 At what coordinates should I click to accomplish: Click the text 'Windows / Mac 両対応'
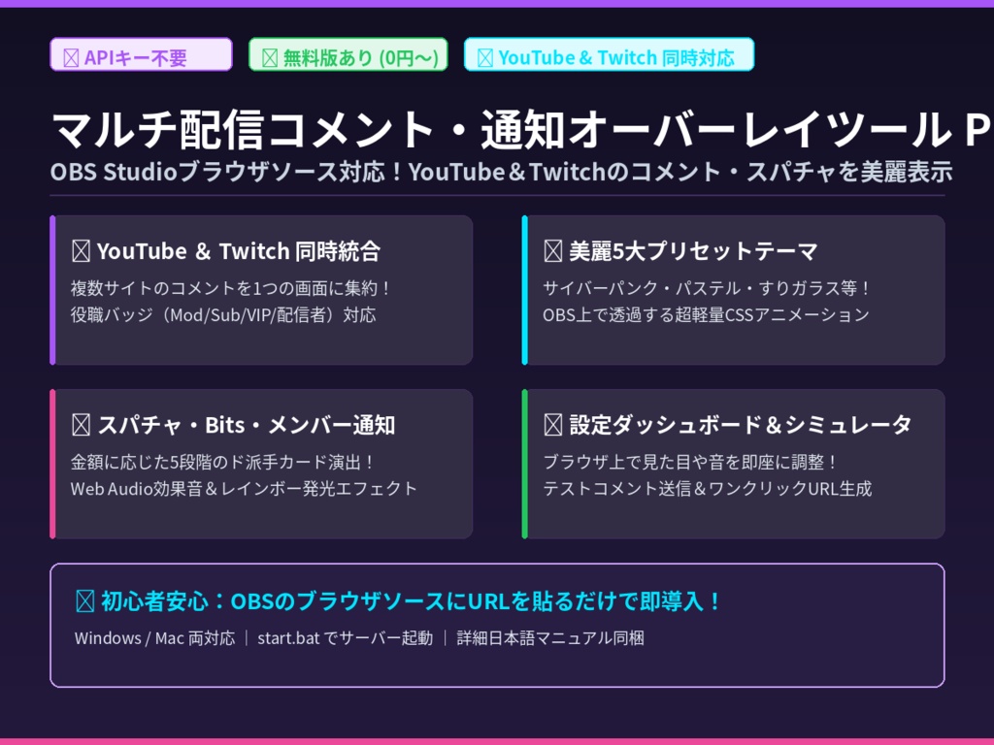point(154,638)
